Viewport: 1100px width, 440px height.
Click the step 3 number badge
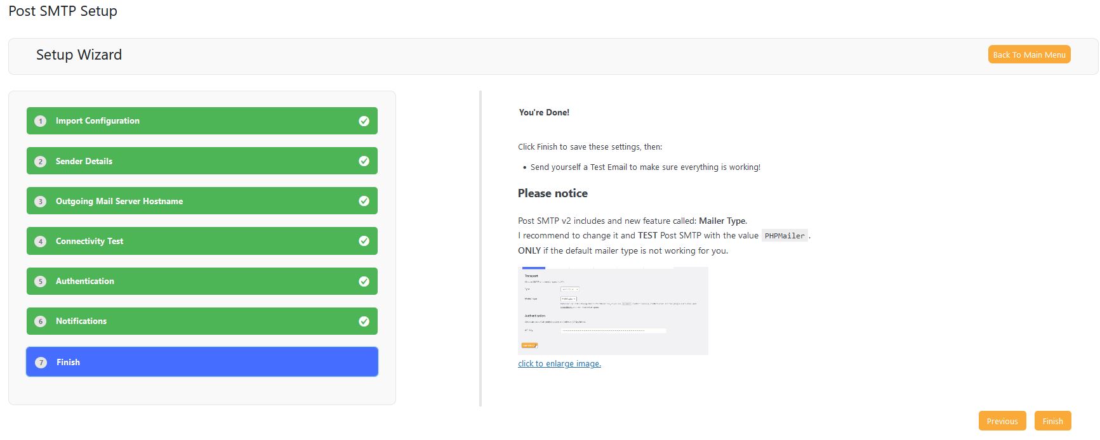[x=41, y=202]
